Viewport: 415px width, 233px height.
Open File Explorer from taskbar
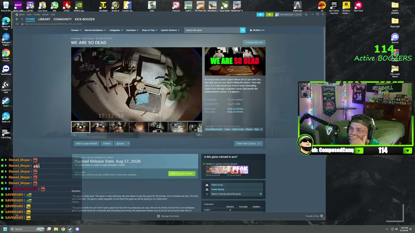[56, 229]
